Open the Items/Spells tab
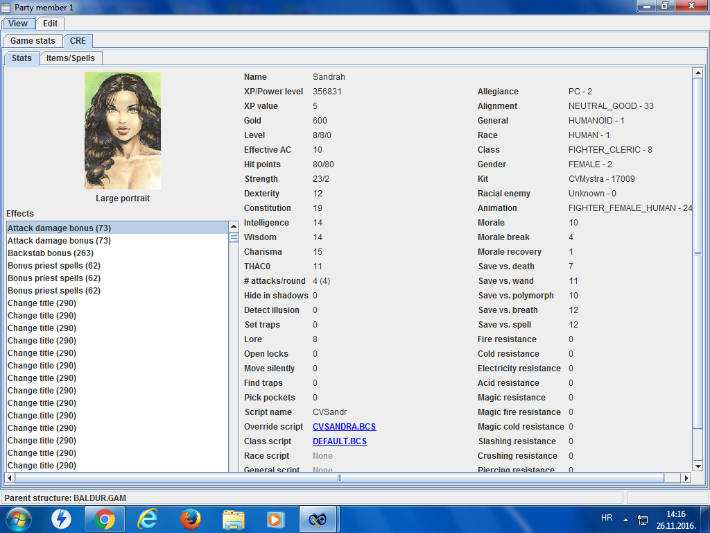 pos(71,58)
